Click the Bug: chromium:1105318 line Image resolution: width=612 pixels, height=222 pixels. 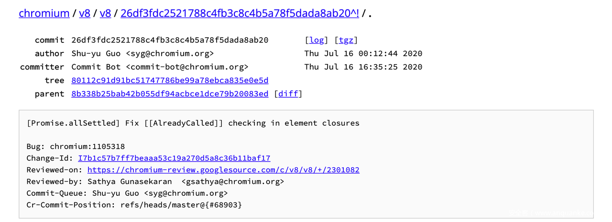76,146
